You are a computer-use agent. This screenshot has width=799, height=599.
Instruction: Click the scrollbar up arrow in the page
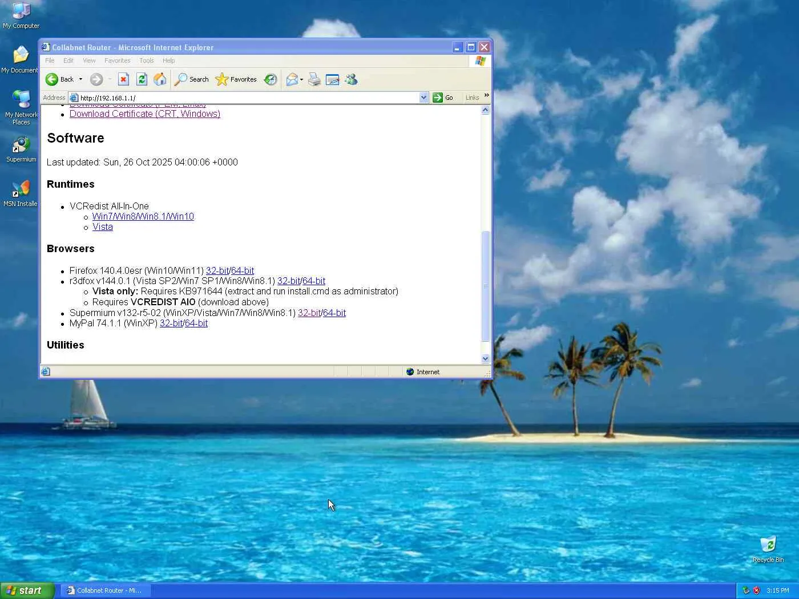(x=486, y=110)
